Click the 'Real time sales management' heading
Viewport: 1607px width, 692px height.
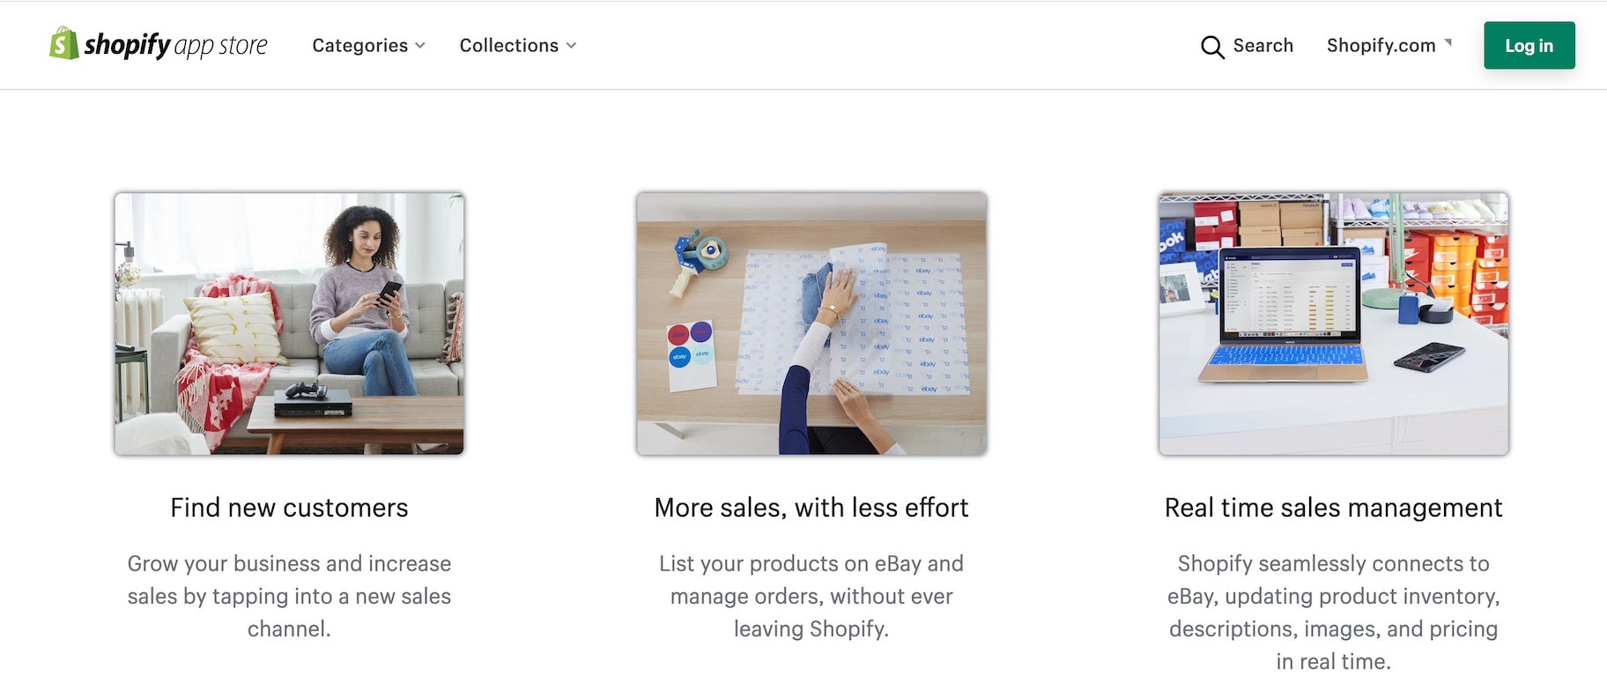tap(1333, 507)
